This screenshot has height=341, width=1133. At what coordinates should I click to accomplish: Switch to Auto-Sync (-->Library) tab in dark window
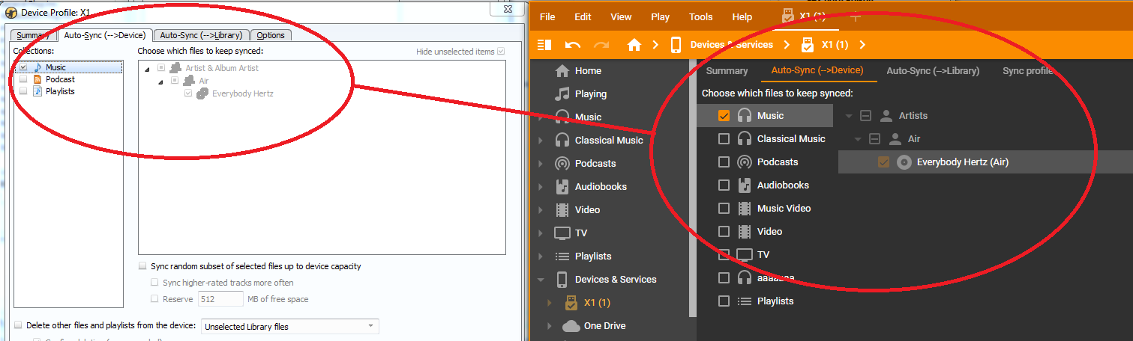click(933, 71)
